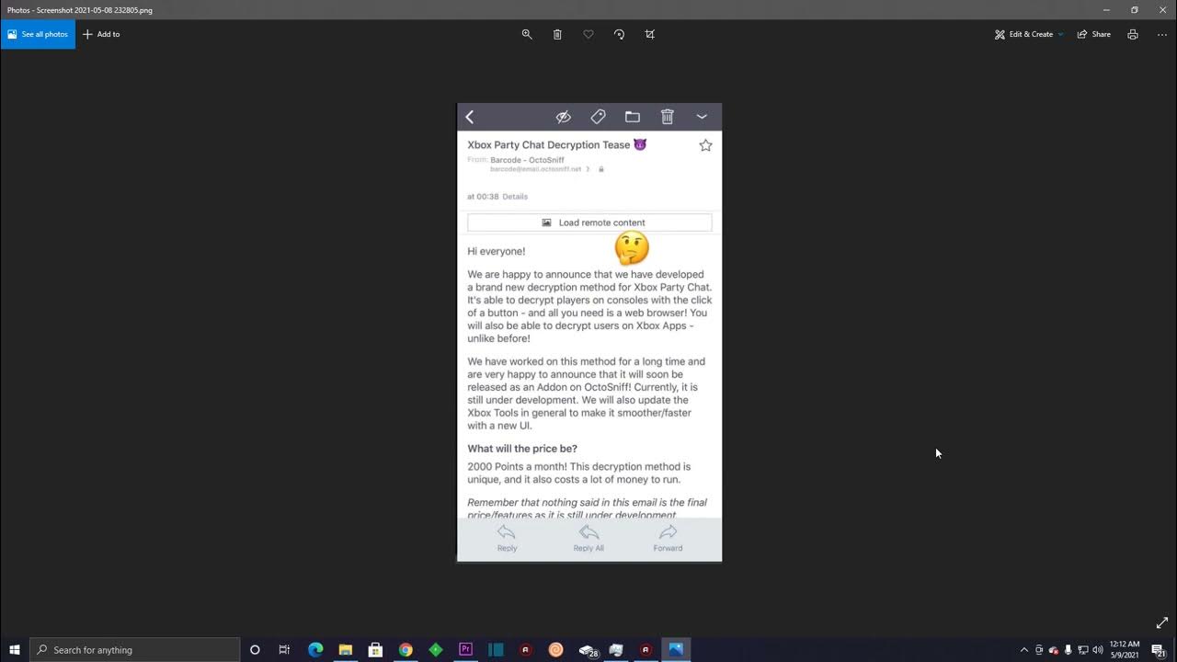This screenshot has width=1177, height=662.
Task: Click Reply All in the email footer
Action: coord(588,539)
